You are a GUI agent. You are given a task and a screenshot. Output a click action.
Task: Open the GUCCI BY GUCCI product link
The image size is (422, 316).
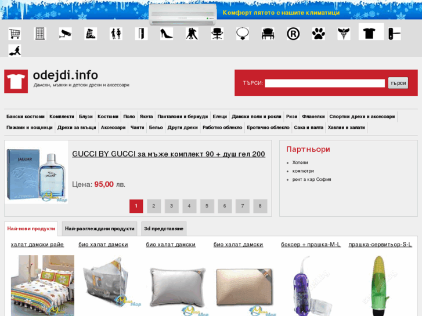168,154
